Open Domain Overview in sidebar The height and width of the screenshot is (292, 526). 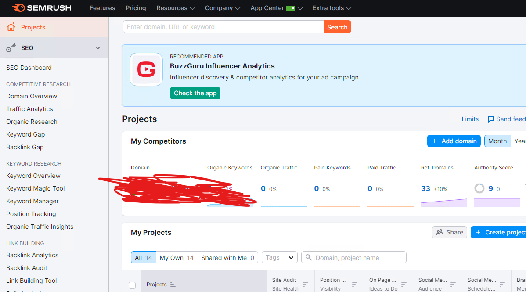click(32, 96)
